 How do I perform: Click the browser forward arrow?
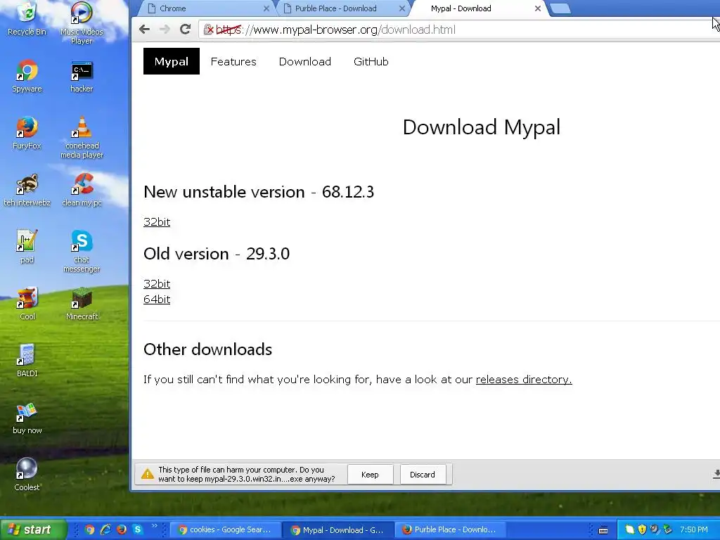click(165, 30)
